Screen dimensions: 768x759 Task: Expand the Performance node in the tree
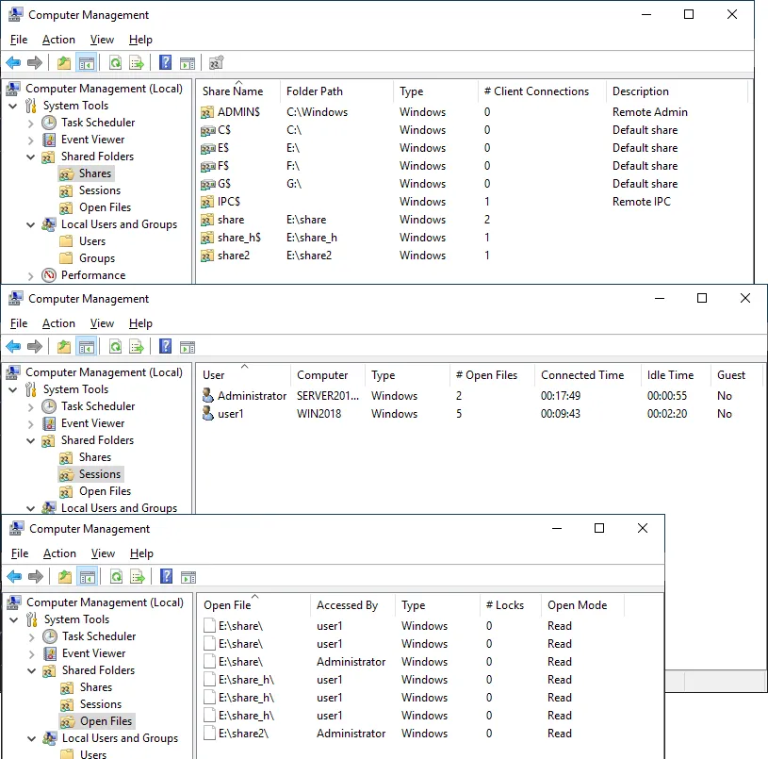point(30,275)
